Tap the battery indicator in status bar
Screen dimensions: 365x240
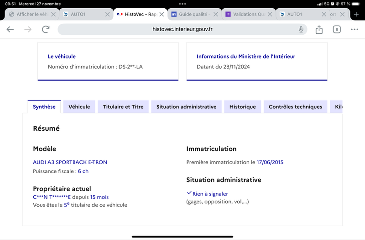click(x=356, y=4)
